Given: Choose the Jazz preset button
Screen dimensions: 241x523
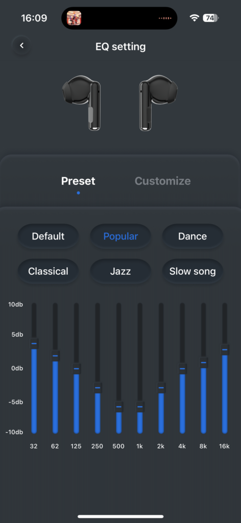Looking at the screenshot, I should [x=120, y=271].
